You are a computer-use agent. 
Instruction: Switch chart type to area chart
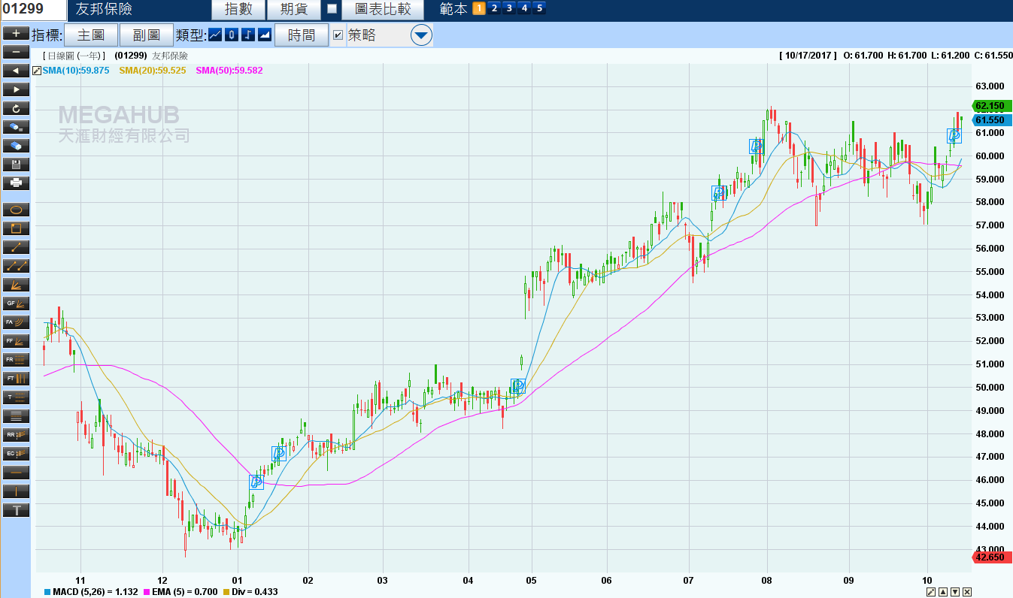[265, 35]
